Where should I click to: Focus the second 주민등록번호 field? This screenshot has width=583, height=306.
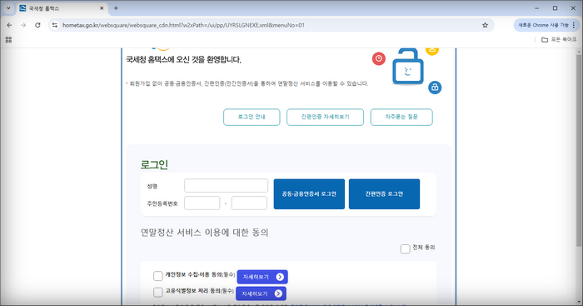(x=249, y=203)
